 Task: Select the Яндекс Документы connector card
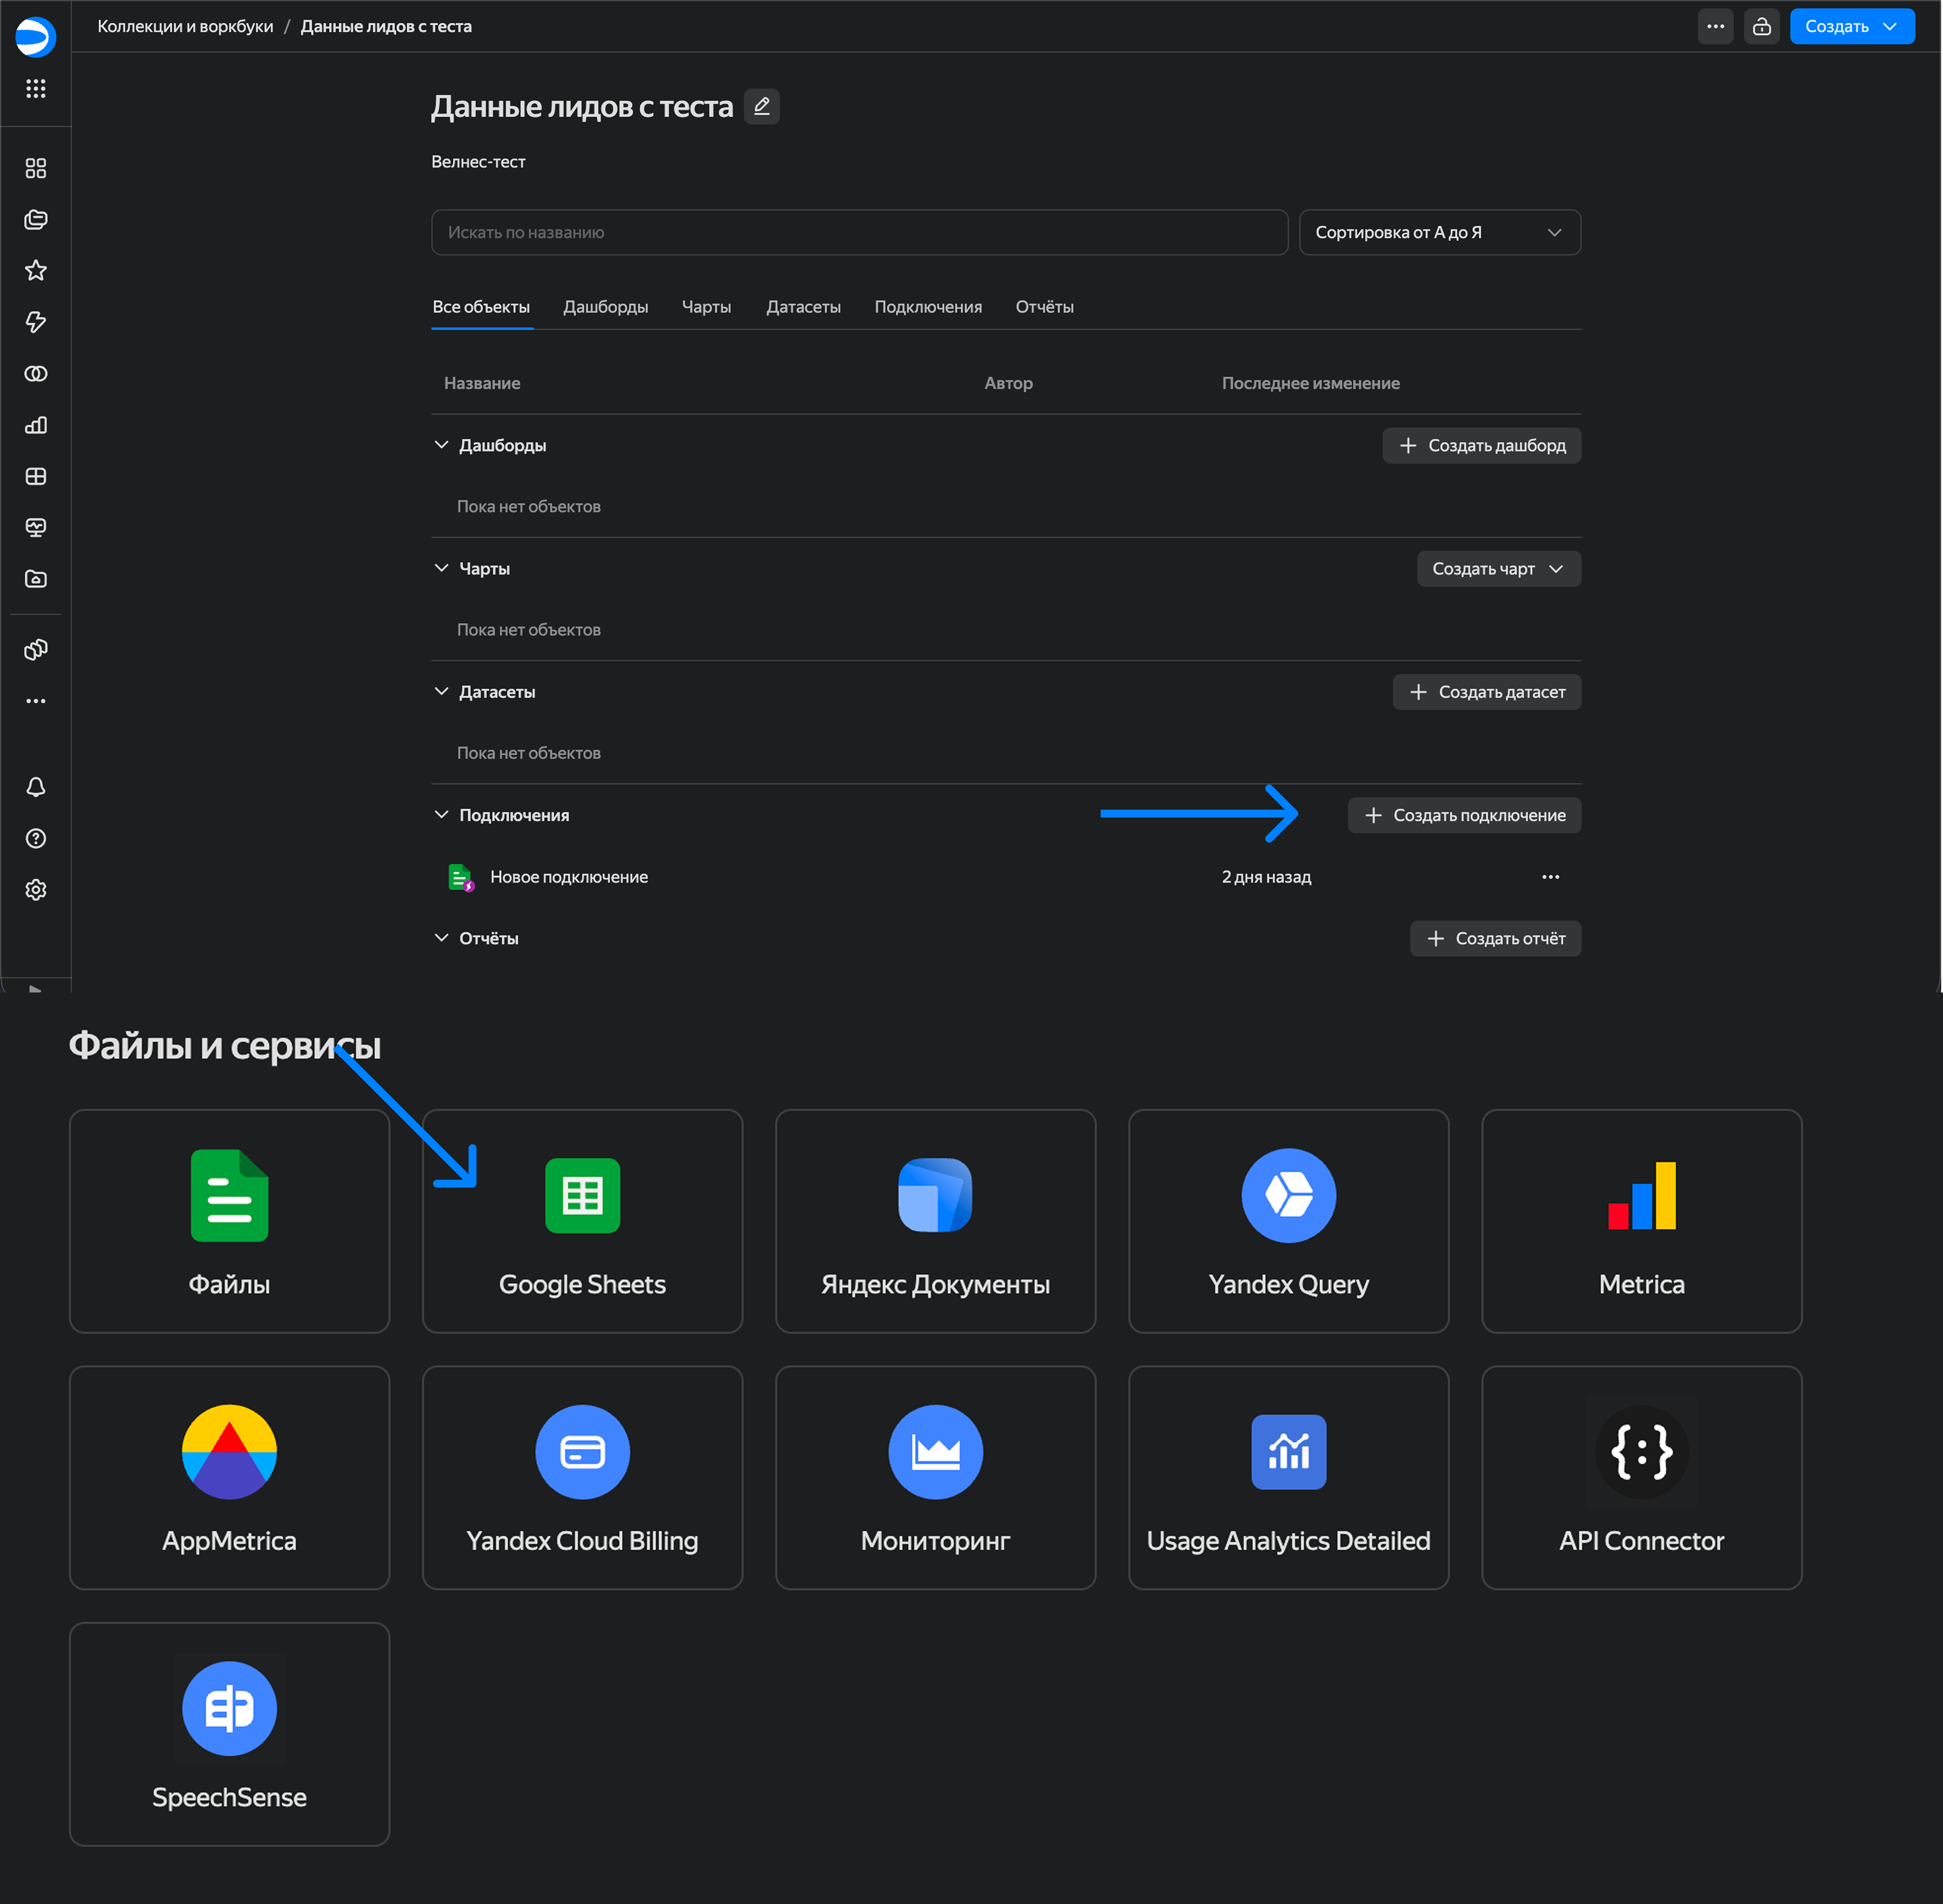(x=936, y=1221)
